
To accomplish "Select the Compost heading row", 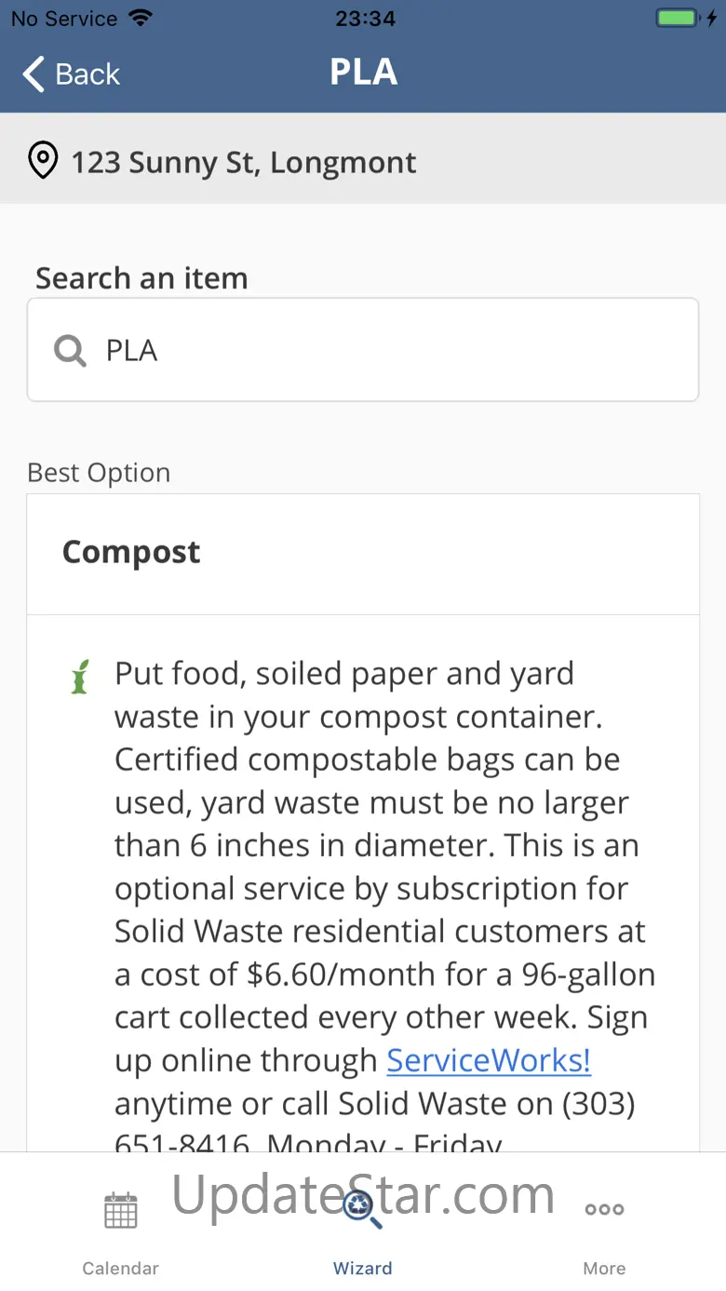I will coord(363,553).
